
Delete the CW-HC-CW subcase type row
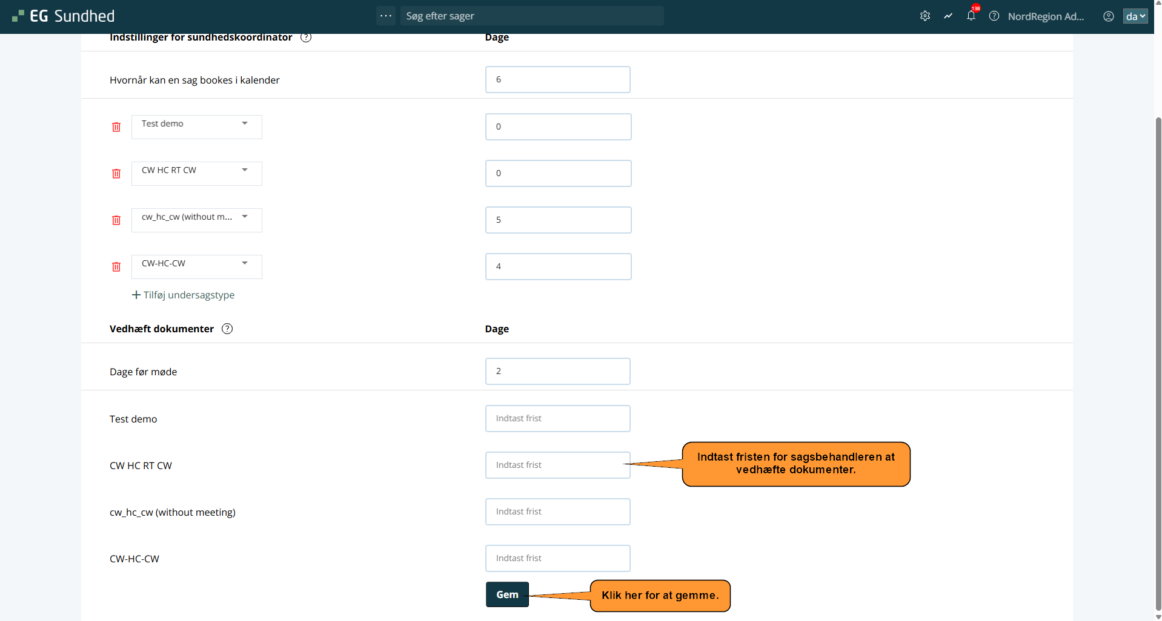116,267
